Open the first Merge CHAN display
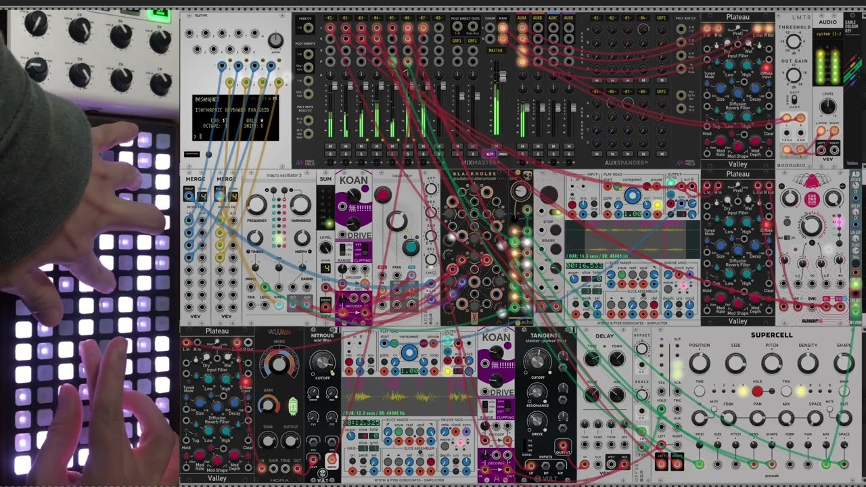The height and width of the screenshot is (487, 866). coord(202,196)
